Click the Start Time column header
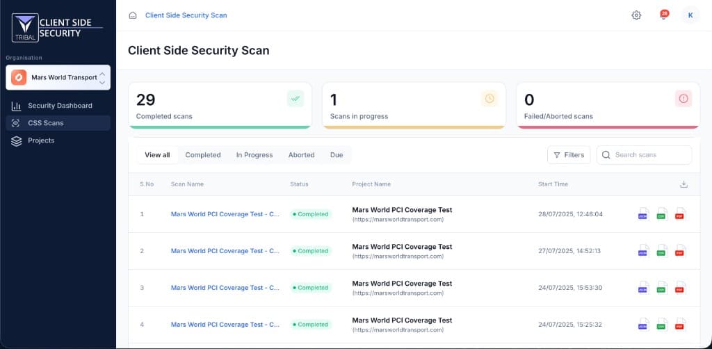 (x=553, y=184)
